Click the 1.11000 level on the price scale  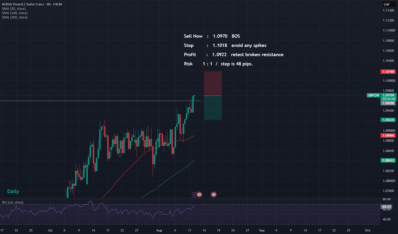pyautogui.click(x=389, y=31)
